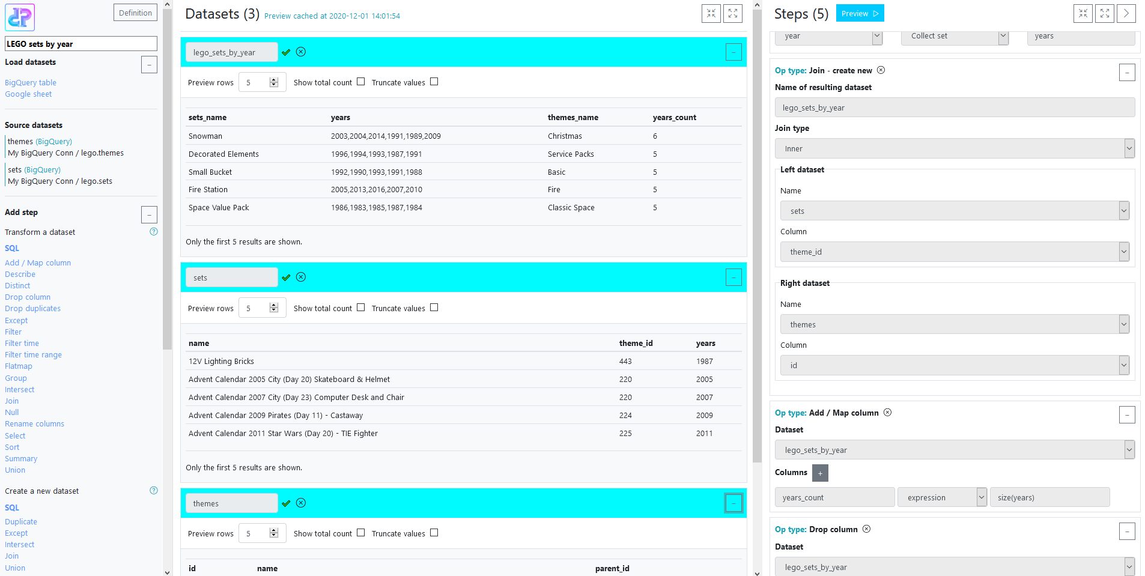Click the application logo icon top-left
This screenshot has height=576, width=1145.
pos(20,17)
